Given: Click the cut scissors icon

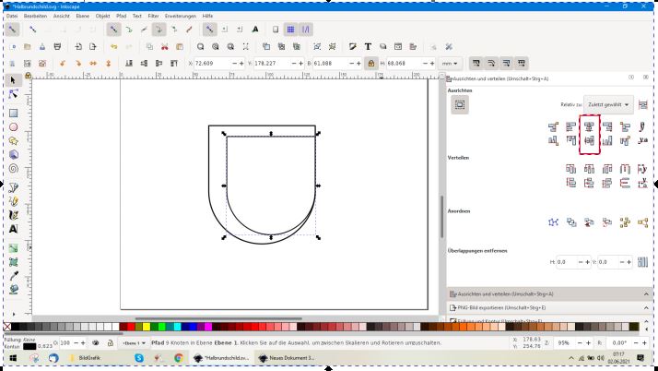Looking at the screenshot, I should 164,46.
